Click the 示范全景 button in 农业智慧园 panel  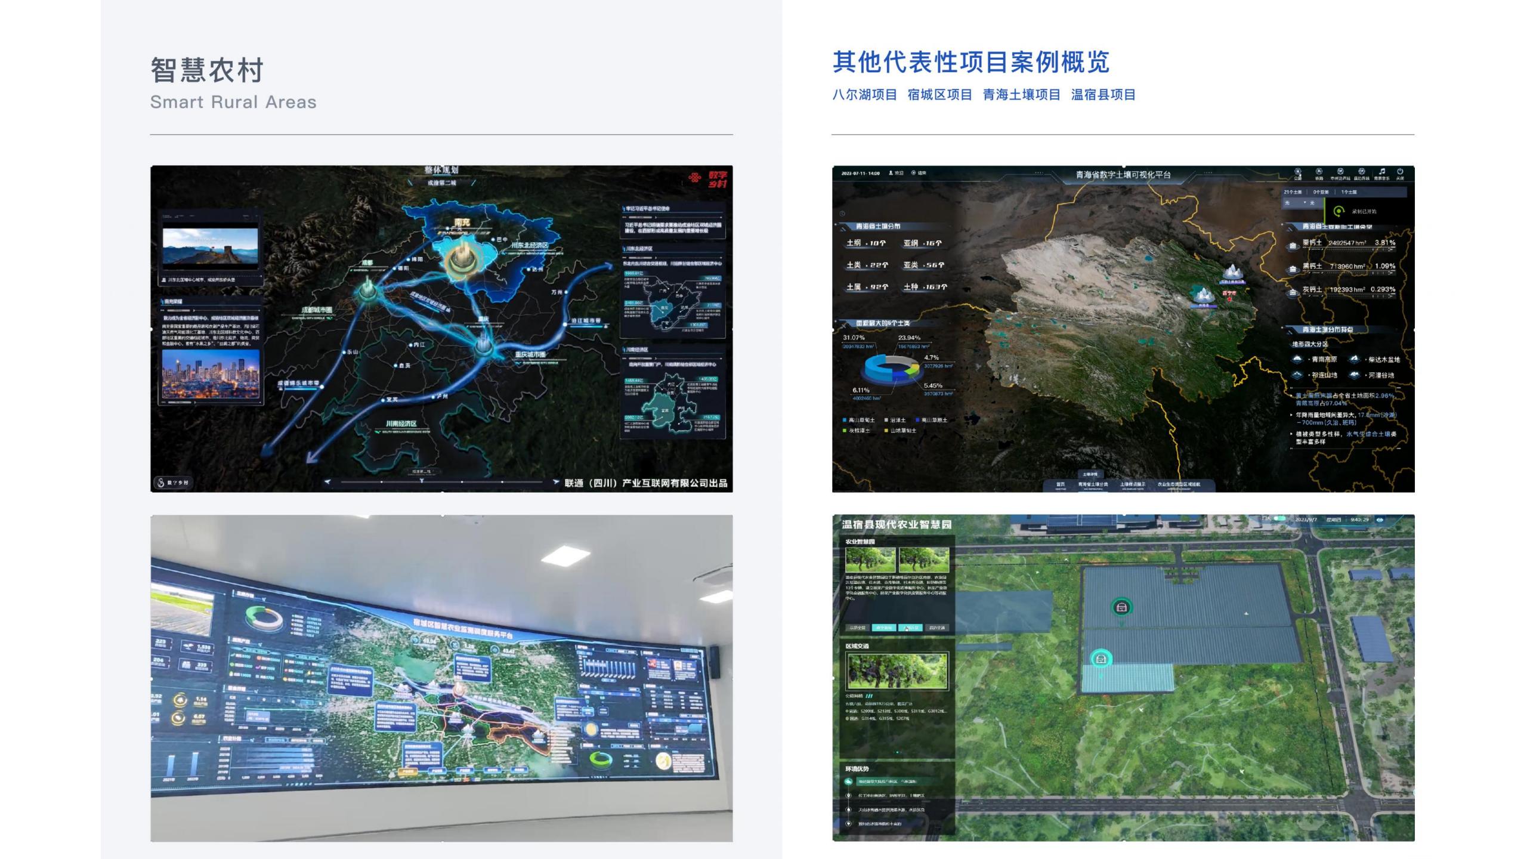(857, 628)
